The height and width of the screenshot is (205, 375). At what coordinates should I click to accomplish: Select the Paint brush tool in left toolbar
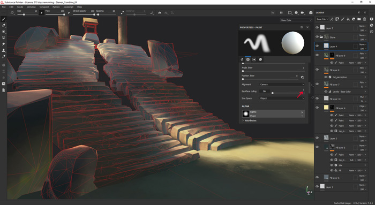pyautogui.click(x=4, y=19)
